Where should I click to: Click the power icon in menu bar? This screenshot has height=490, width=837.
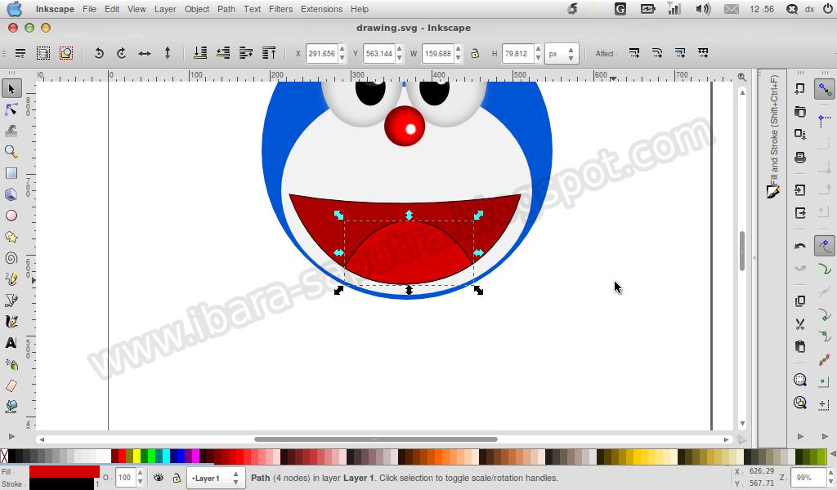(x=827, y=9)
